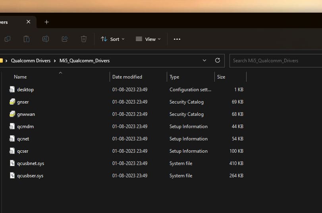Select the gnser security catalog icon
Image resolution: width=322 pixels, height=213 pixels.
[x=12, y=102]
